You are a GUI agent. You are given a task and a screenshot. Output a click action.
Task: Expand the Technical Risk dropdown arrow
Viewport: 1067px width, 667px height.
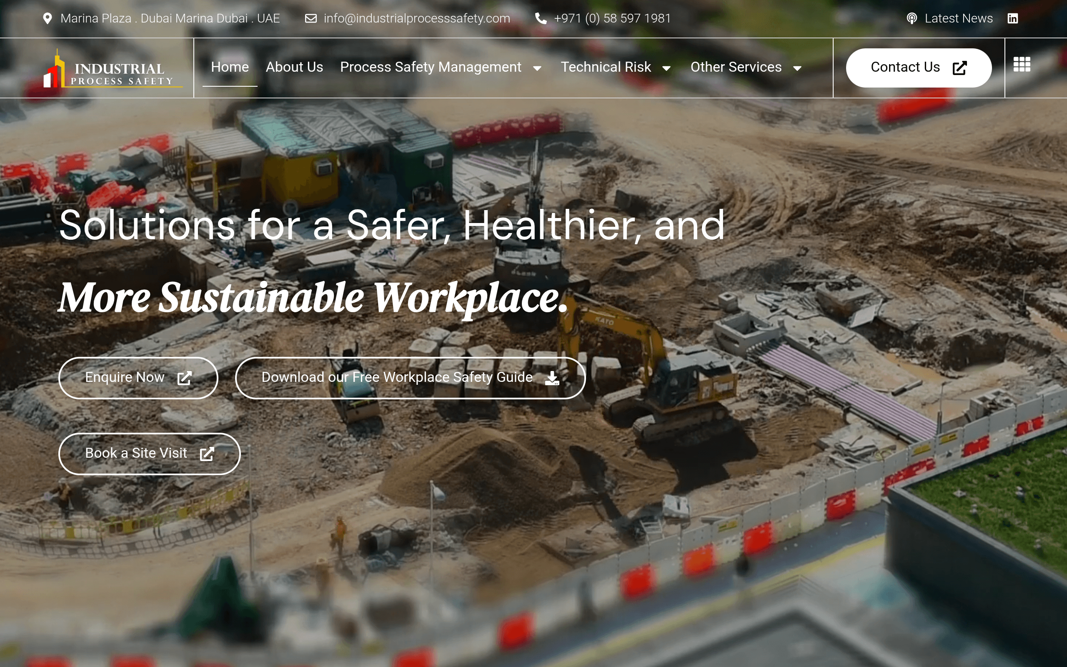point(666,68)
